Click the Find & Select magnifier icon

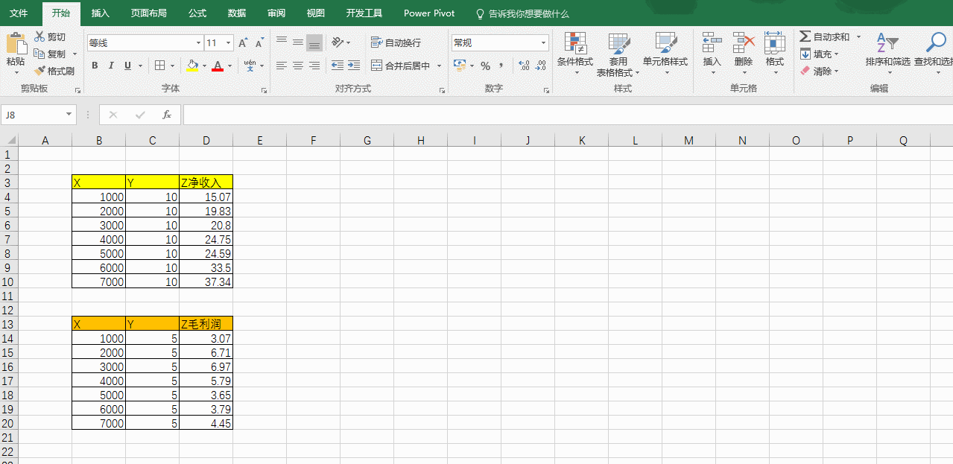click(937, 42)
